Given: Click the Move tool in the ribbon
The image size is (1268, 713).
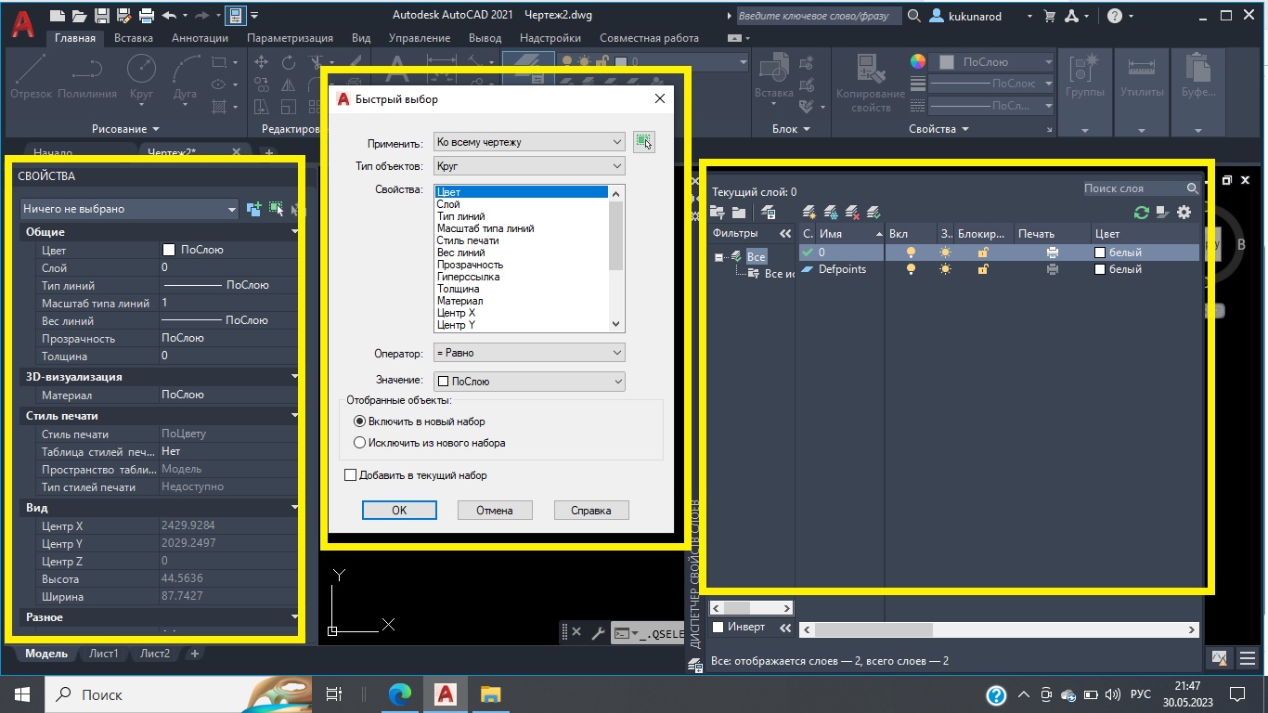Looking at the screenshot, I should pyautogui.click(x=261, y=62).
